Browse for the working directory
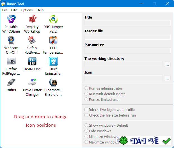The image size is (174, 148). 167,64
